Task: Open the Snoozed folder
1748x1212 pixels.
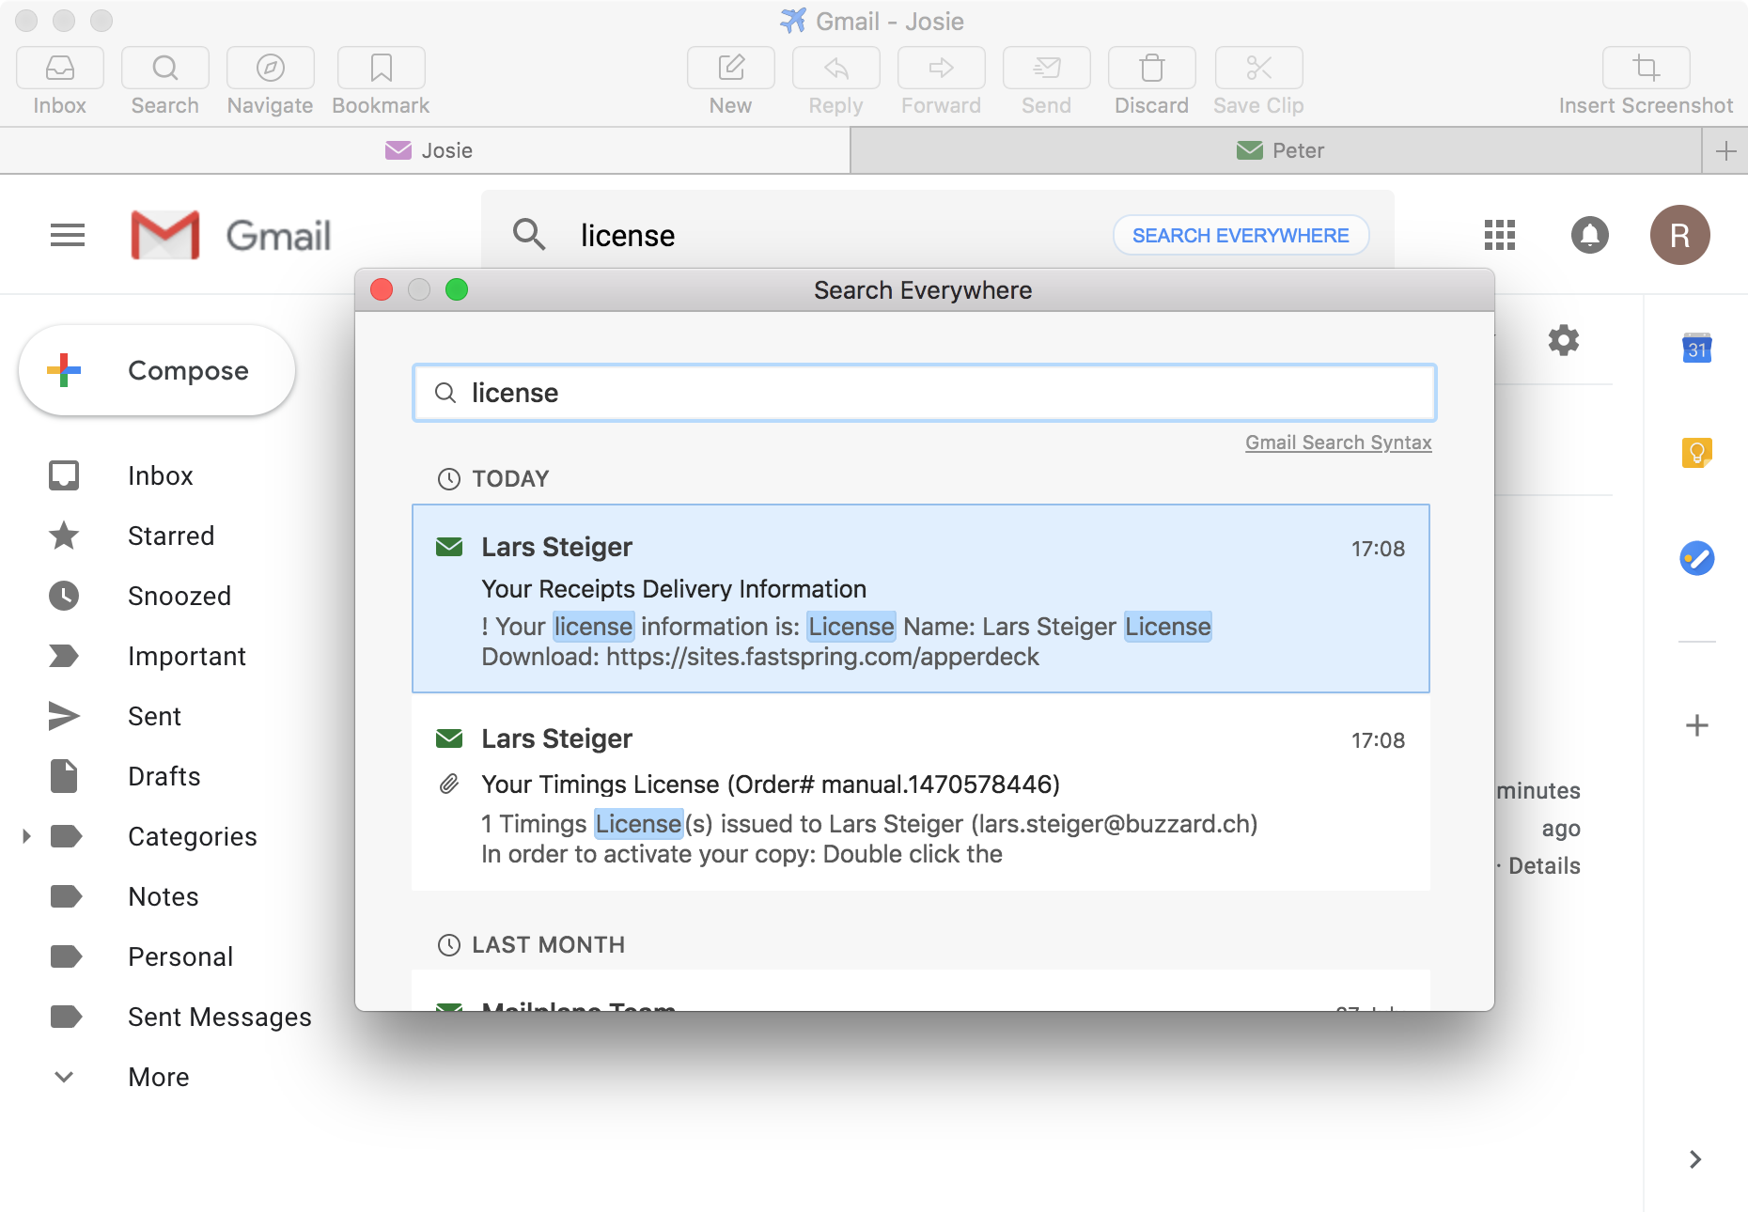Action: 179,596
